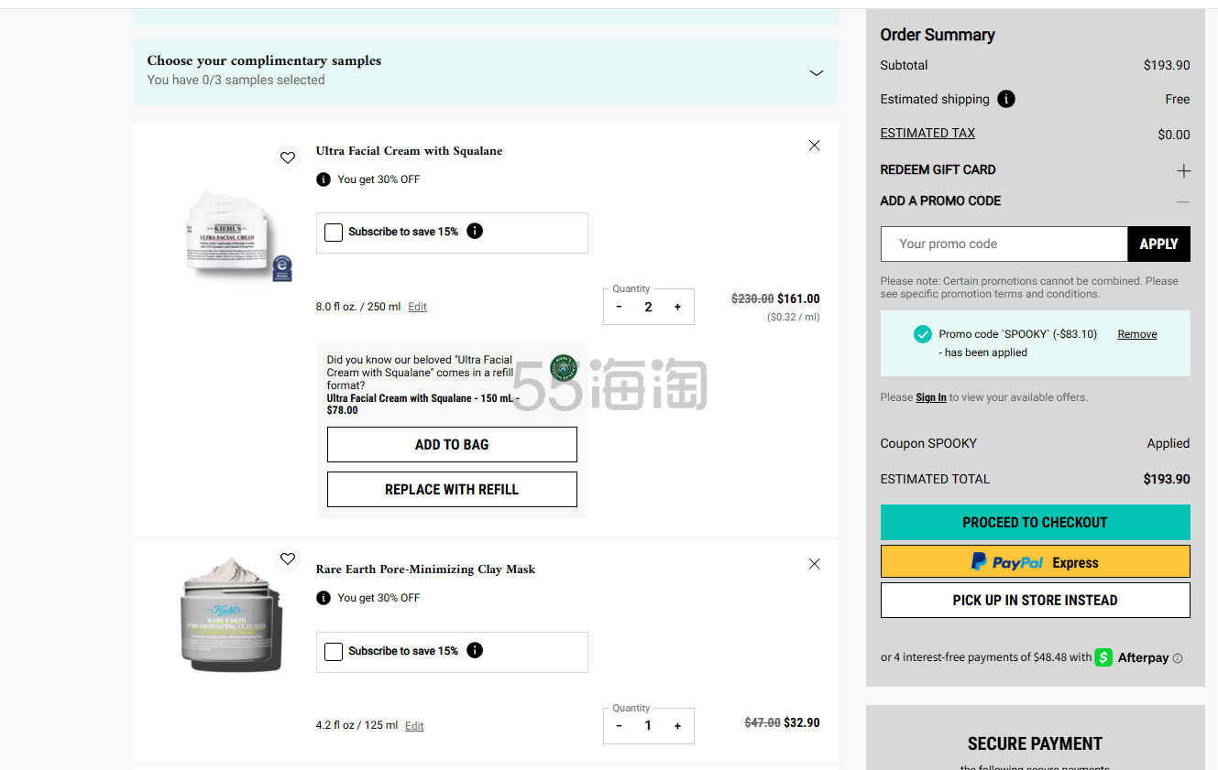1218x770 pixels.
Task: Pay with PayPal Express
Action: point(1036,561)
